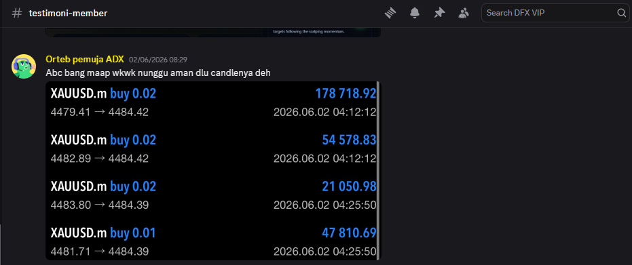Viewport: 632px width, 265px height.
Task: Click the message text about candlenya
Action: click(x=158, y=73)
